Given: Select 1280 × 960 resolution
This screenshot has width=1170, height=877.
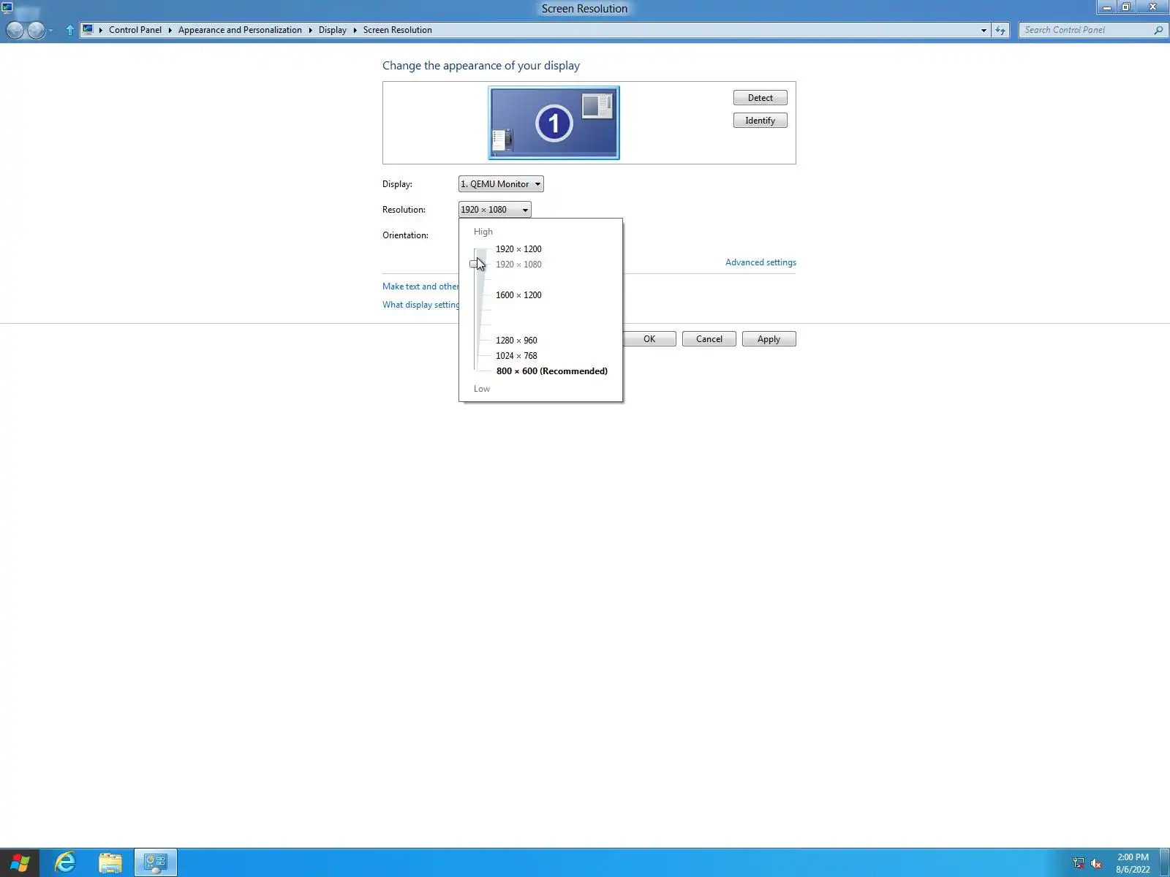Looking at the screenshot, I should [516, 341].
